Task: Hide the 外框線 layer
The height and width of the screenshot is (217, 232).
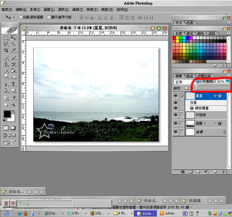Action: pyautogui.click(x=176, y=115)
